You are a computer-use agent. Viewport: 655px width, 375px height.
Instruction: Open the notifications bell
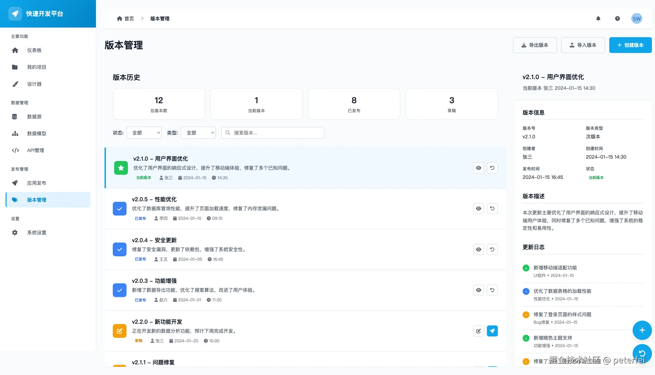tap(598, 19)
